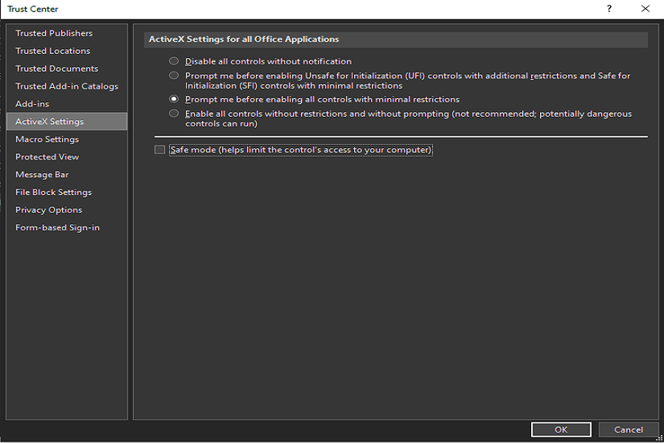
Task: Go to Trusted Locations category
Action: [x=52, y=51]
